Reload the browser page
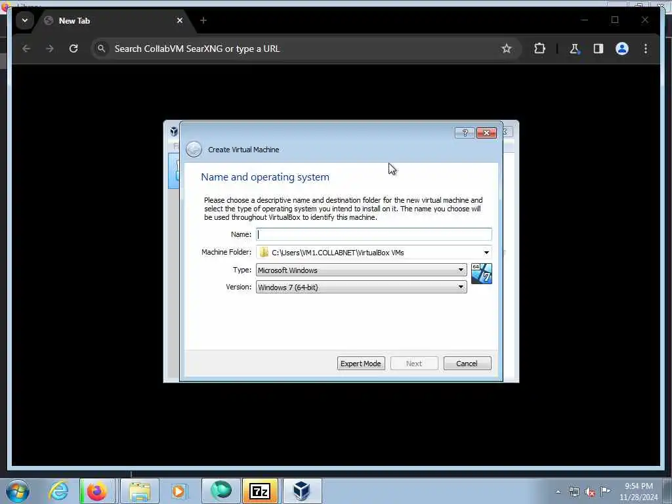Image resolution: width=672 pixels, height=504 pixels. point(73,49)
